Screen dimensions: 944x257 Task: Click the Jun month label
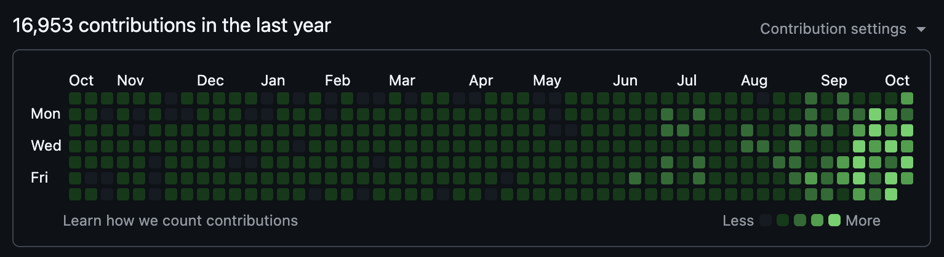pyautogui.click(x=625, y=81)
